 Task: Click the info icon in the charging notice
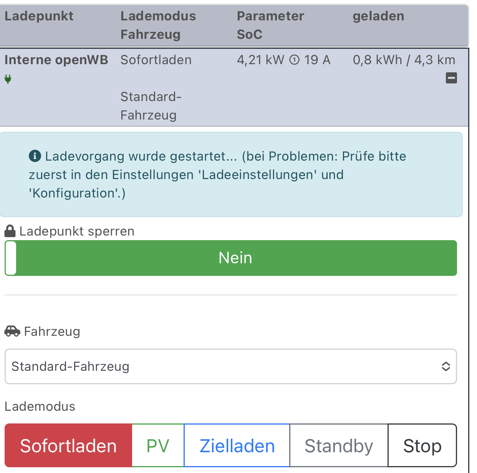35,156
